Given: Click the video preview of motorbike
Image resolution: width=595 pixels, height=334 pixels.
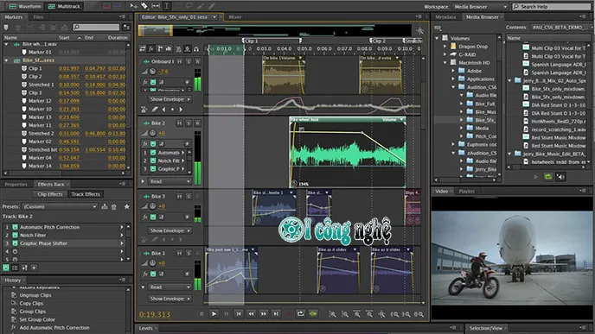Looking at the screenshot, I should point(512,259).
